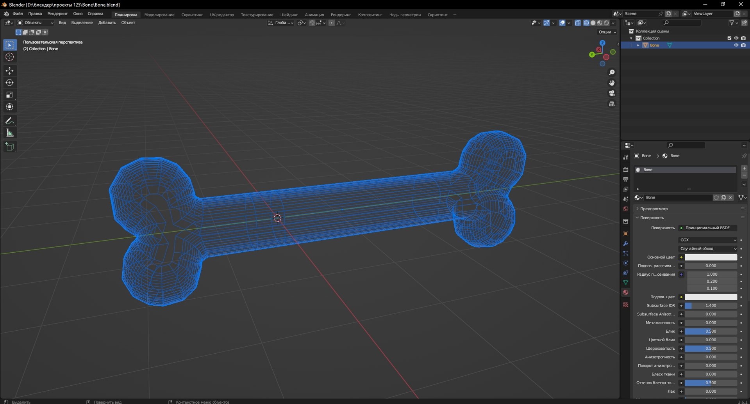Select the Annotate pencil tool

tap(10, 121)
